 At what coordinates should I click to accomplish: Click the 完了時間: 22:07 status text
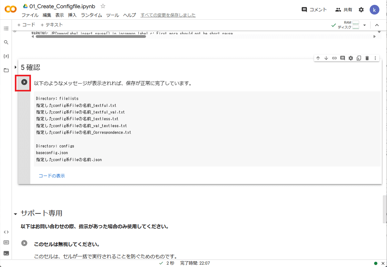(195, 263)
